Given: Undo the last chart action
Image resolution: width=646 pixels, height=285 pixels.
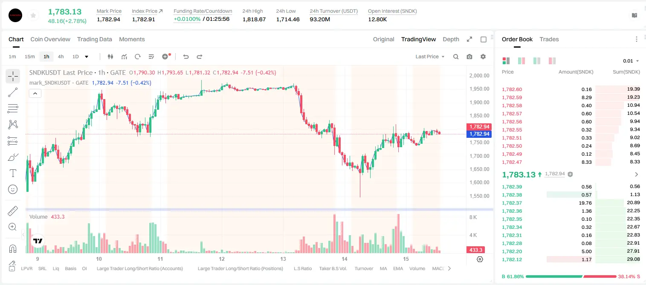Looking at the screenshot, I should pos(185,57).
